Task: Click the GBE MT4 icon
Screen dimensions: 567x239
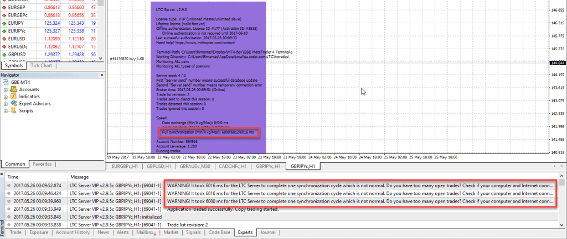Action: (x=6, y=82)
